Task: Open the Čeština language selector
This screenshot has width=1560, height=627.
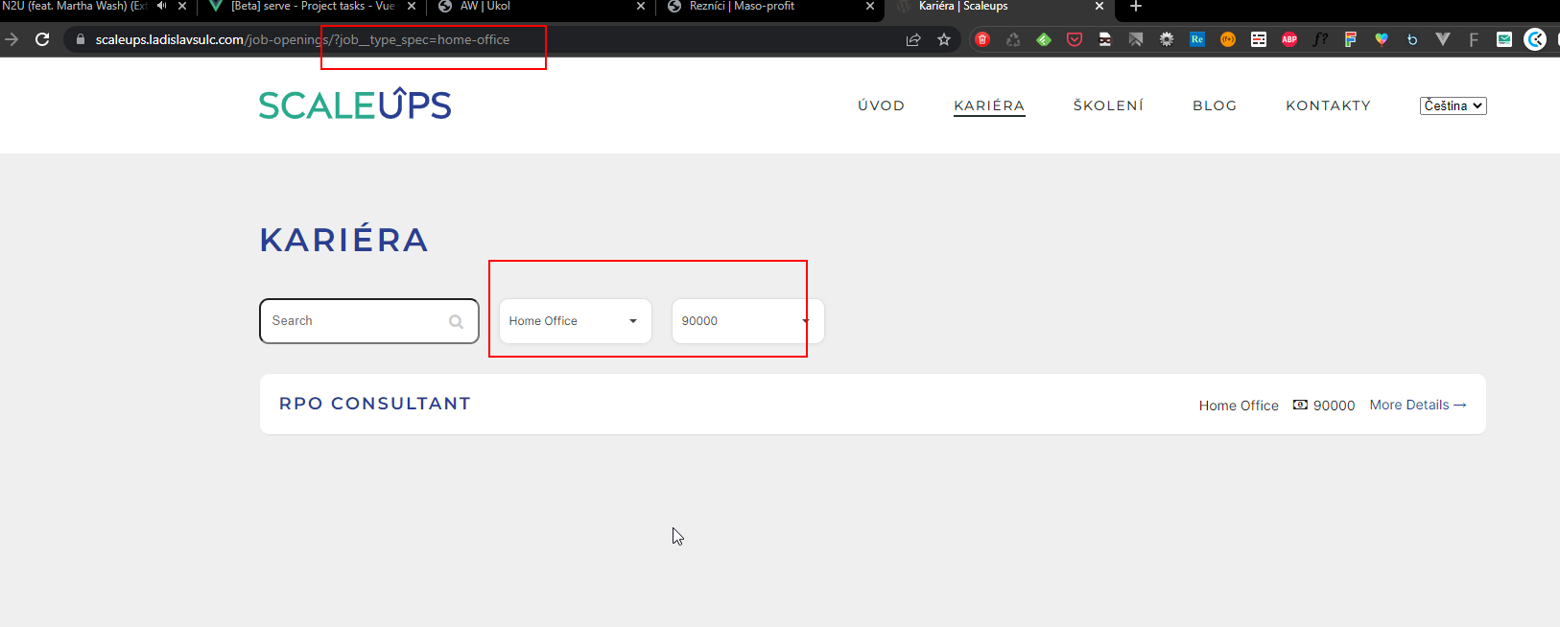Action: click(x=1453, y=105)
